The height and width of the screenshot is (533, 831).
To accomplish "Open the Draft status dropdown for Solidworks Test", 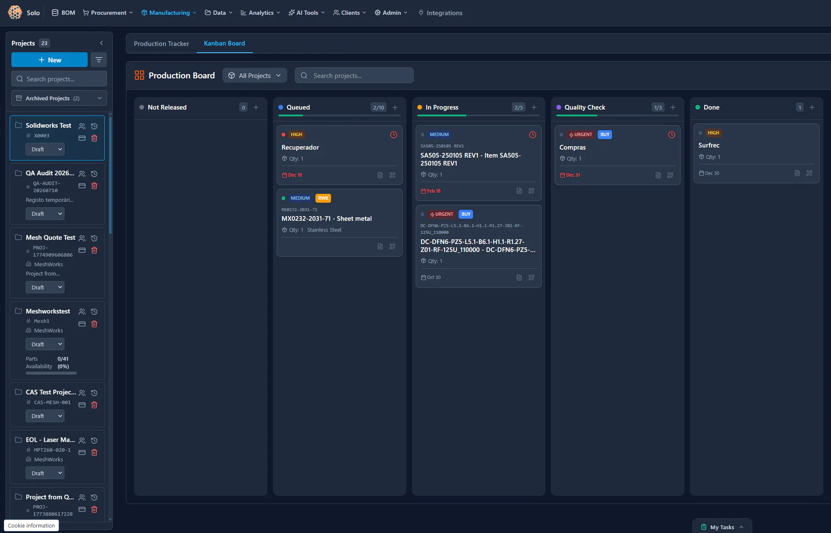I will [45, 149].
